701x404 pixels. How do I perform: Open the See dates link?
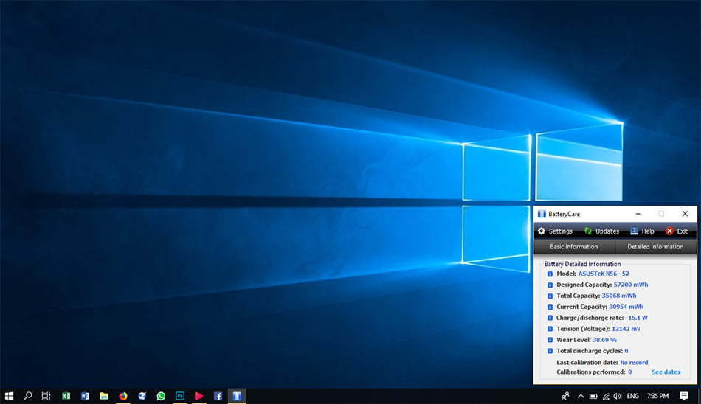click(x=666, y=372)
